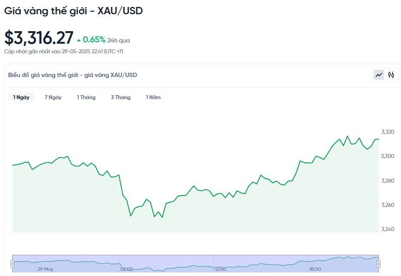The height and width of the screenshot is (276, 401).
Task: Click the 18:00 mark in navigator
Action: (x=314, y=269)
